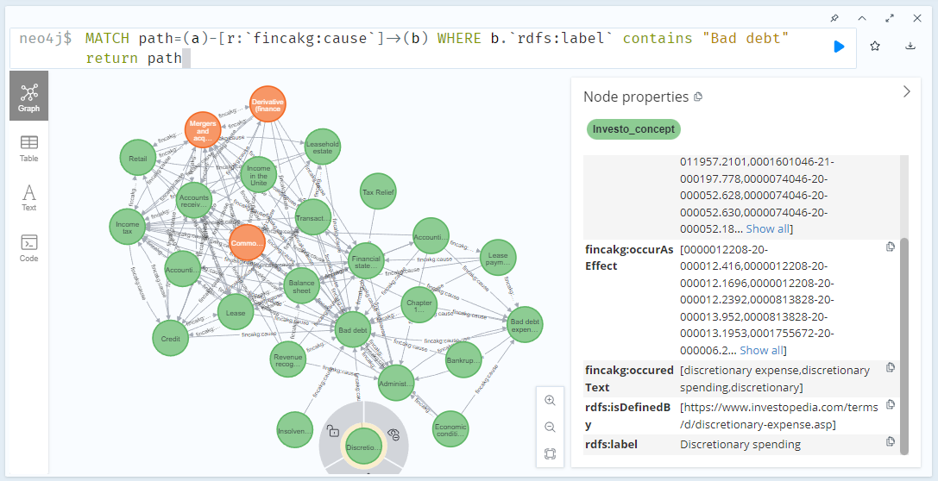Switch to the Table view

(28, 147)
